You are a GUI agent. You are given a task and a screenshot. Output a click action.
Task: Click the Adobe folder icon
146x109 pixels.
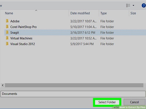click(7, 21)
